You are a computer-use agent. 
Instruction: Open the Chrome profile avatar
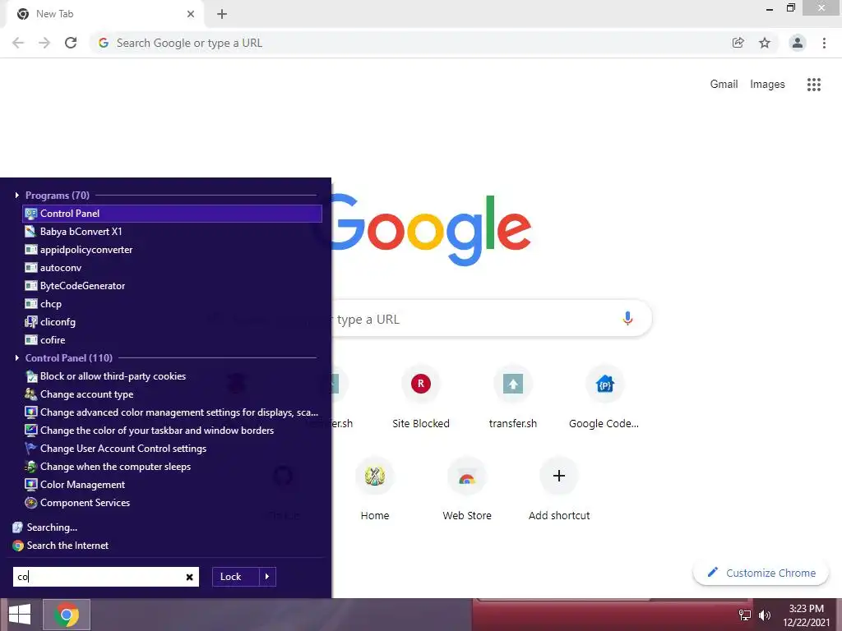tap(798, 43)
